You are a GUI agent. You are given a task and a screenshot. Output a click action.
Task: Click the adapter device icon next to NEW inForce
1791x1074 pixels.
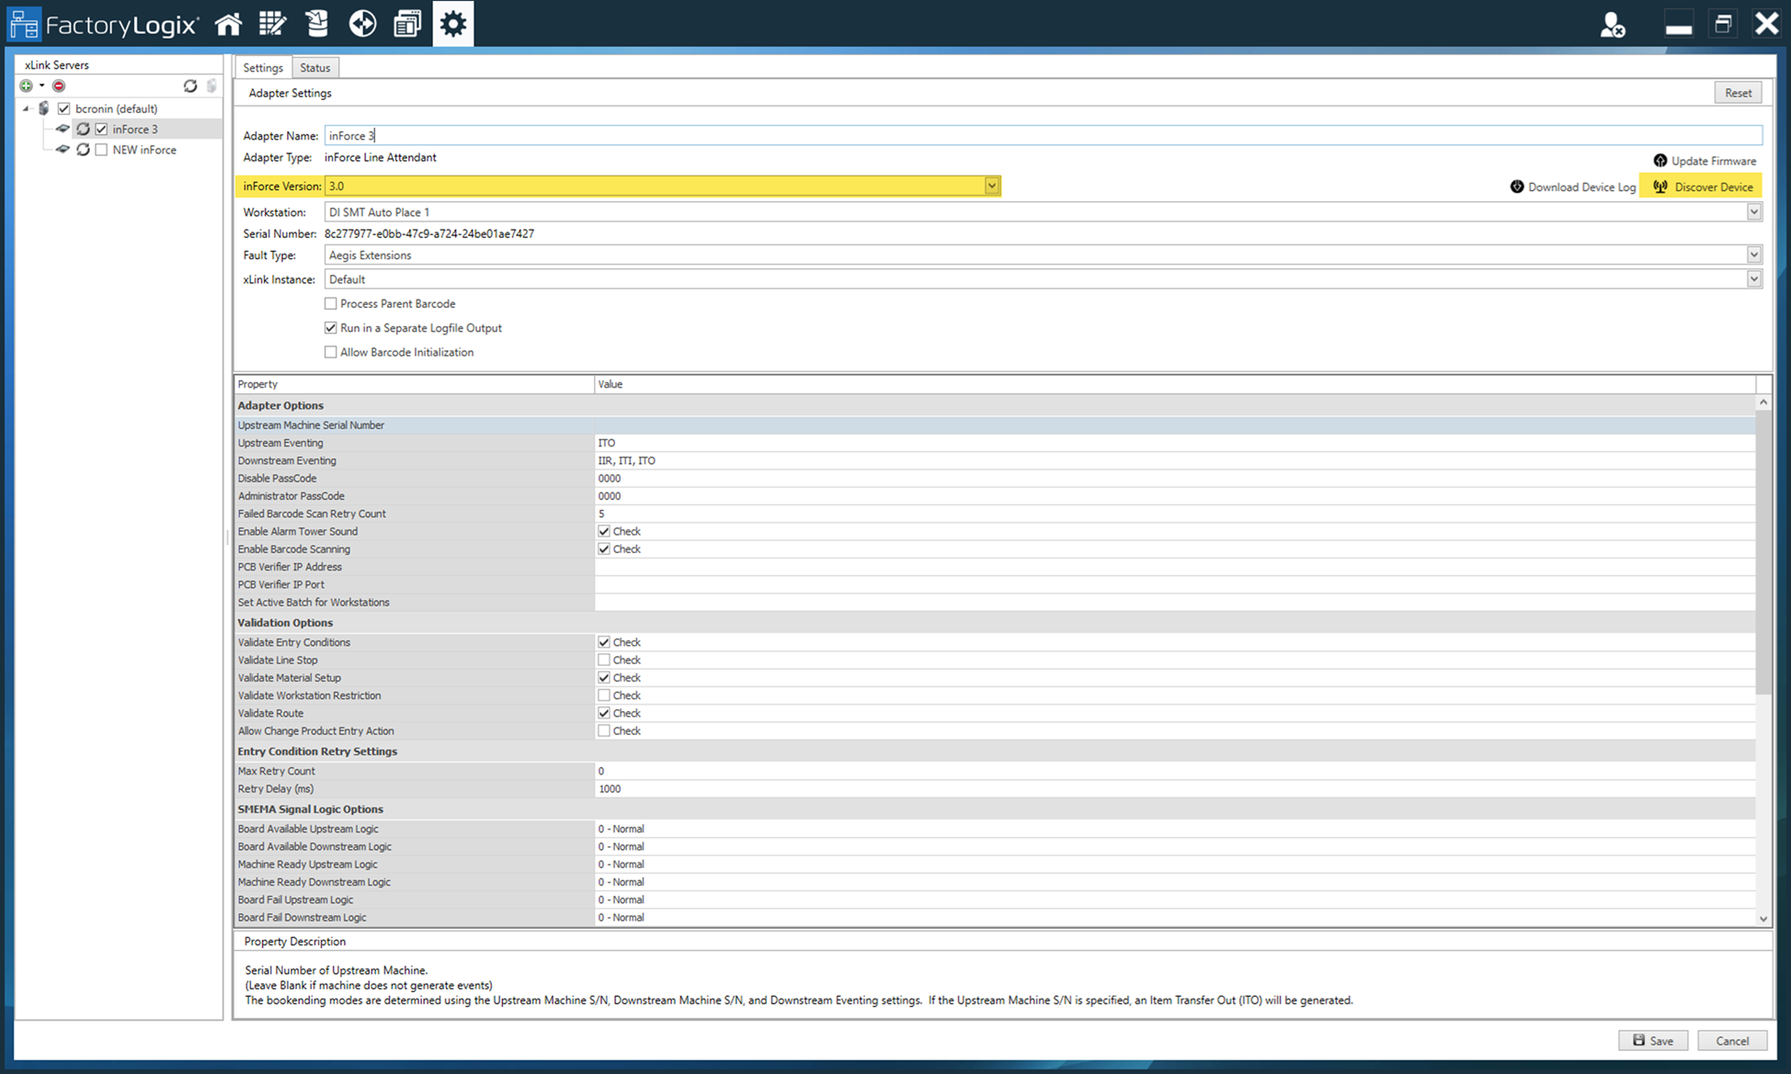point(63,150)
